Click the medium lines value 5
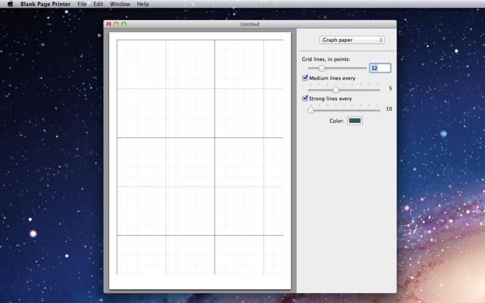 (390, 88)
